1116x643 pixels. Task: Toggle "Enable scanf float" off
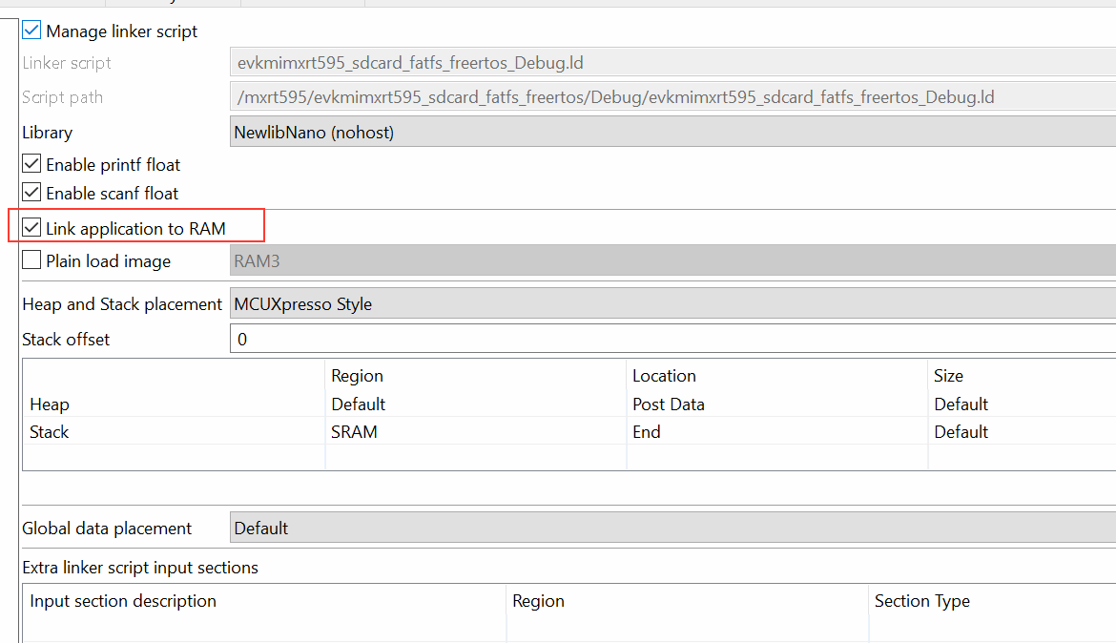point(31,193)
